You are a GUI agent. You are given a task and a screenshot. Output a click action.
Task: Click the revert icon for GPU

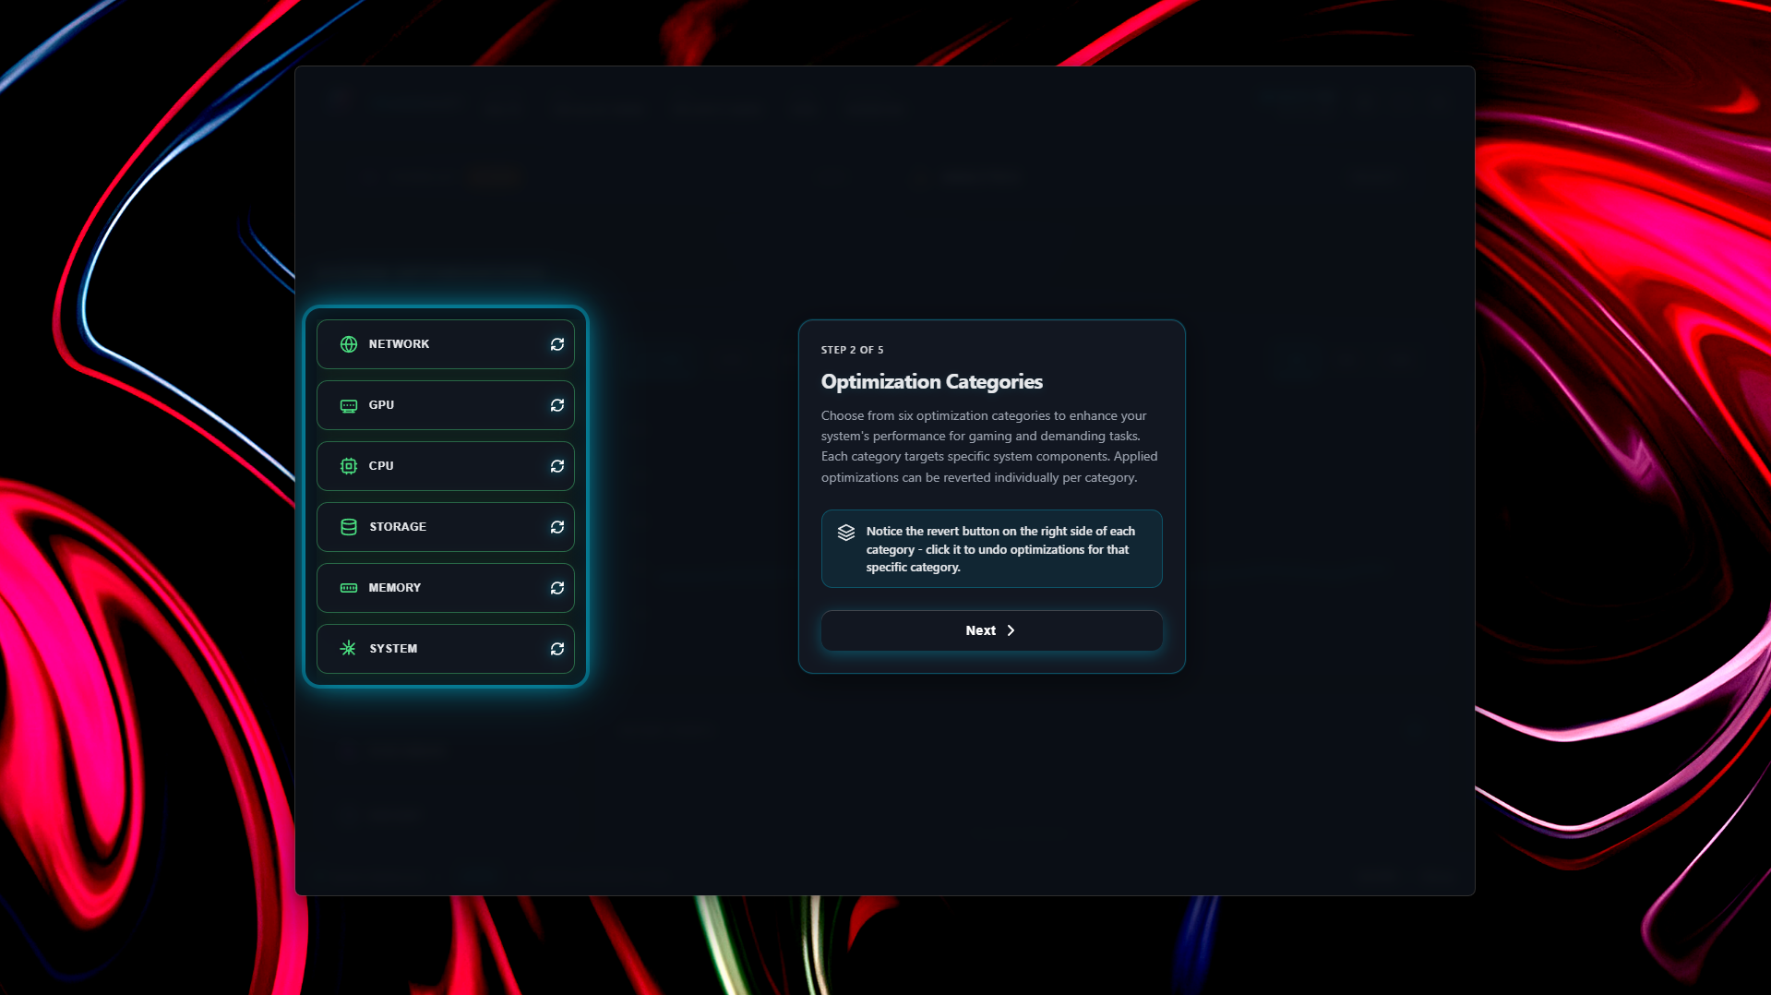tap(557, 404)
